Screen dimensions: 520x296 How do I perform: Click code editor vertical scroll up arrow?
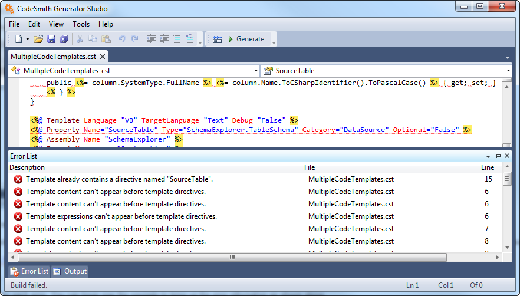(507, 87)
